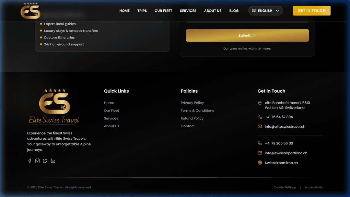The height and width of the screenshot is (197, 350).
Task: Follow the Services quick link in the footer
Action: 111,119
